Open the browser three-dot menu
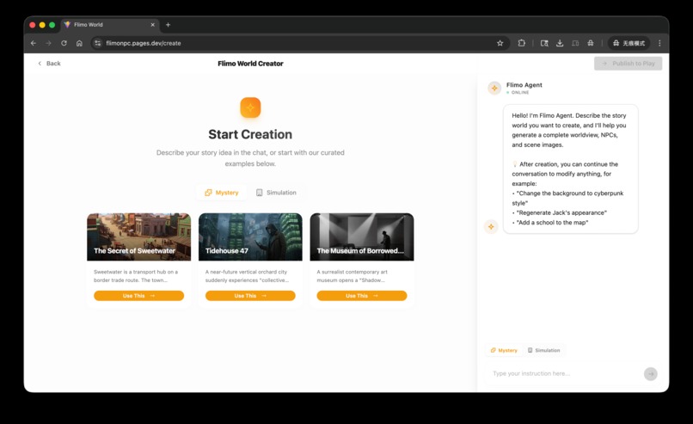Screen dimensions: 693x424 click(659, 43)
